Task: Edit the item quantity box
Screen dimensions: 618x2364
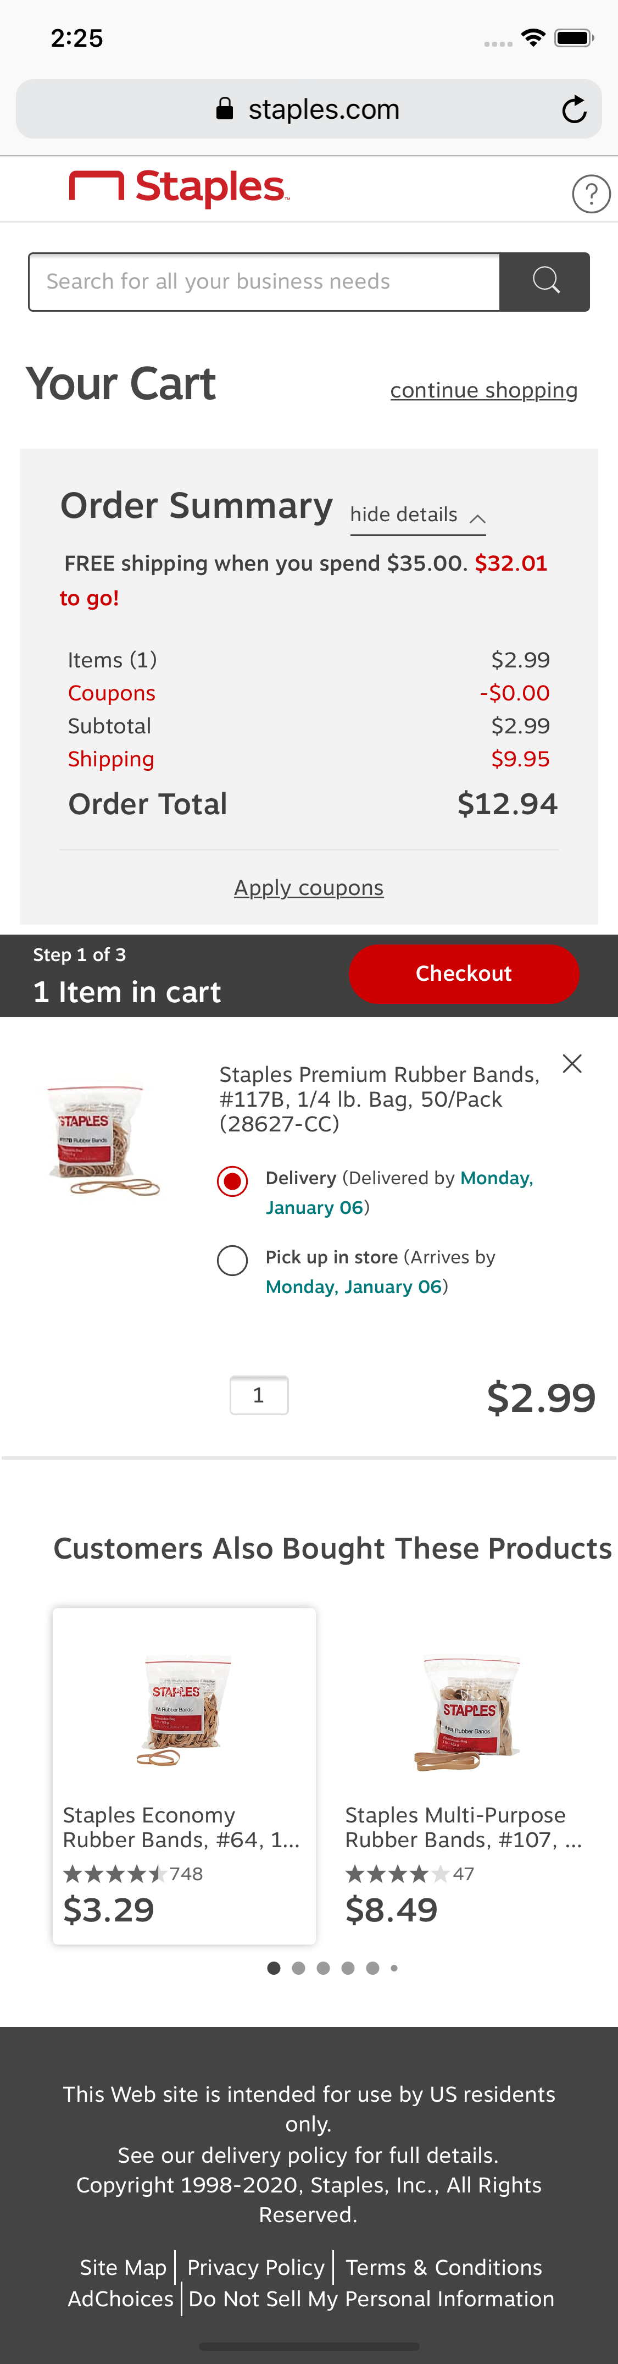Action: tap(259, 1395)
